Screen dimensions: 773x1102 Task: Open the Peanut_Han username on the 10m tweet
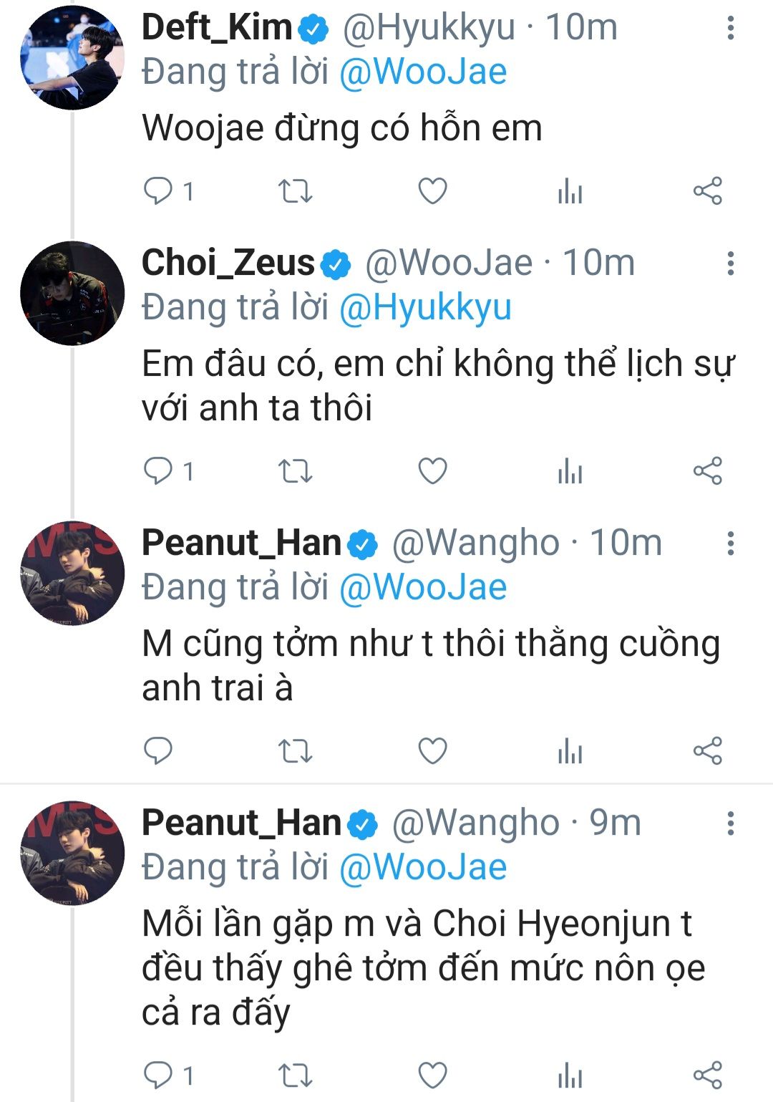[241, 543]
